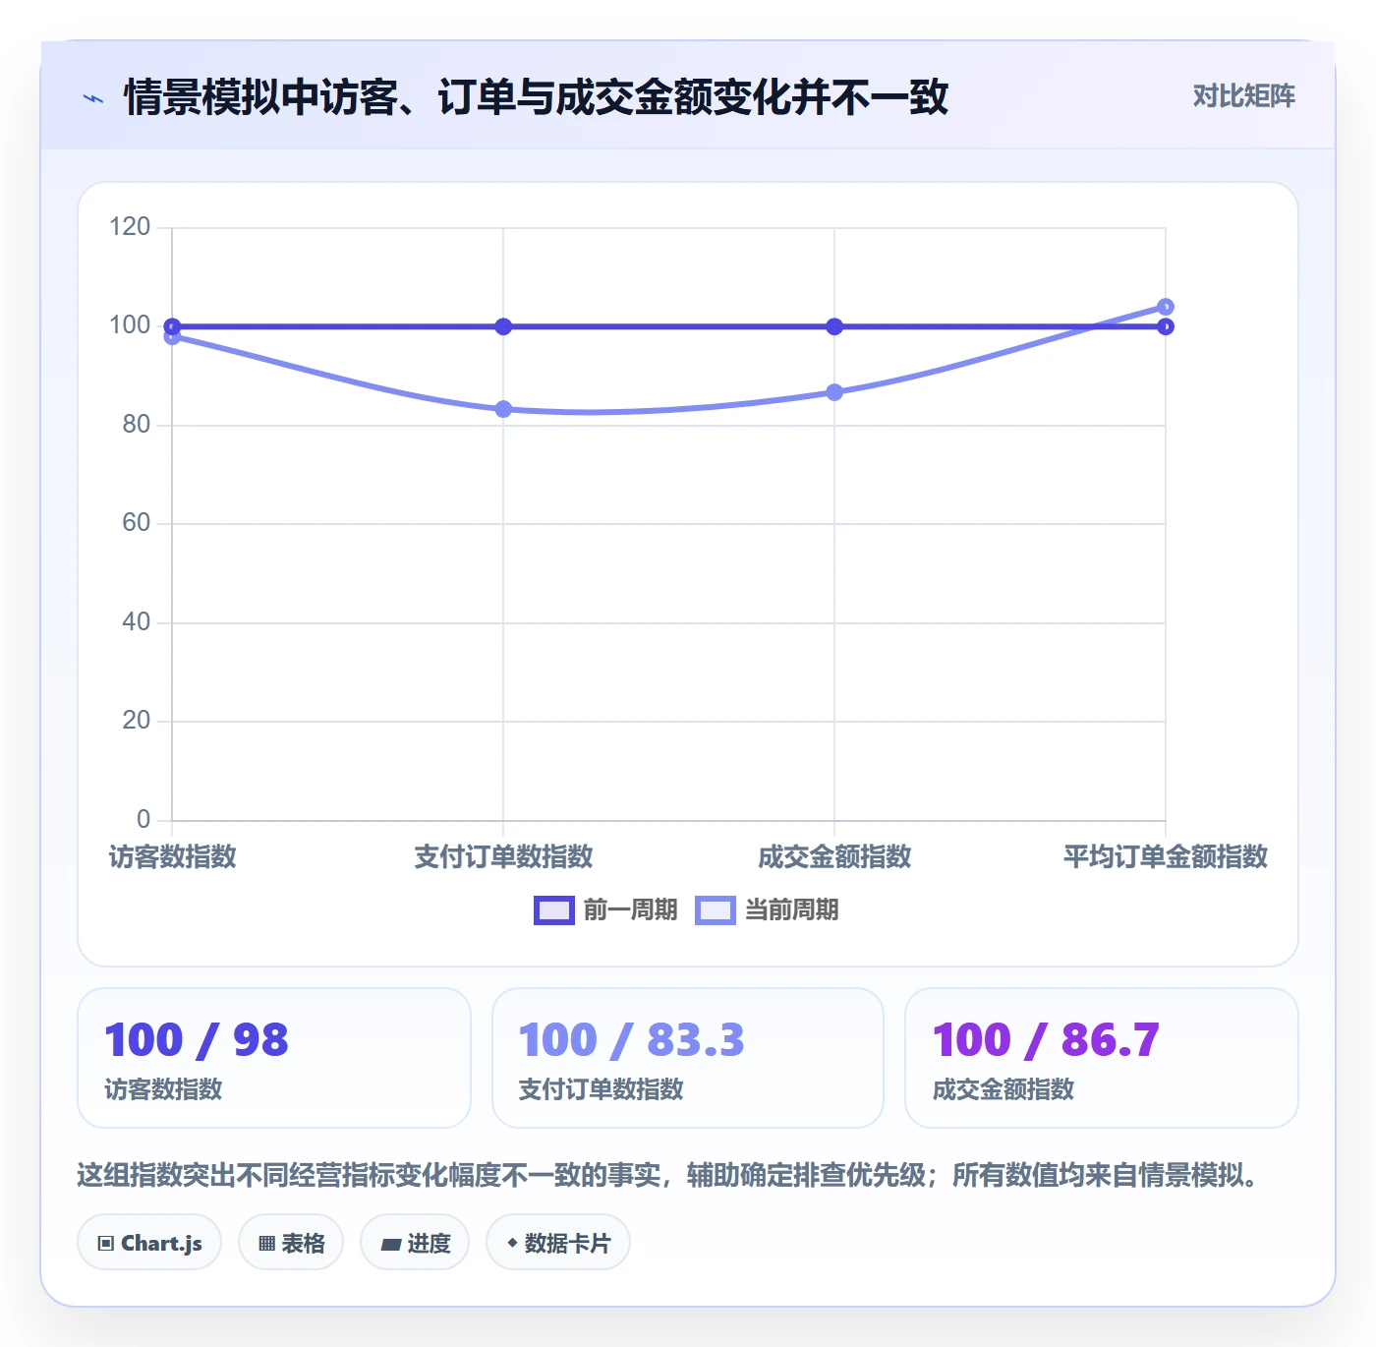This screenshot has height=1347, width=1376.
Task: Click the 120 y-axis tick label
Action: pos(130,227)
